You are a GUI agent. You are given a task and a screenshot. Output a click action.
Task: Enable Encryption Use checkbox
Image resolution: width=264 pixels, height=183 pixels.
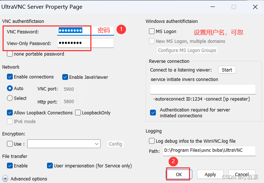(10, 144)
